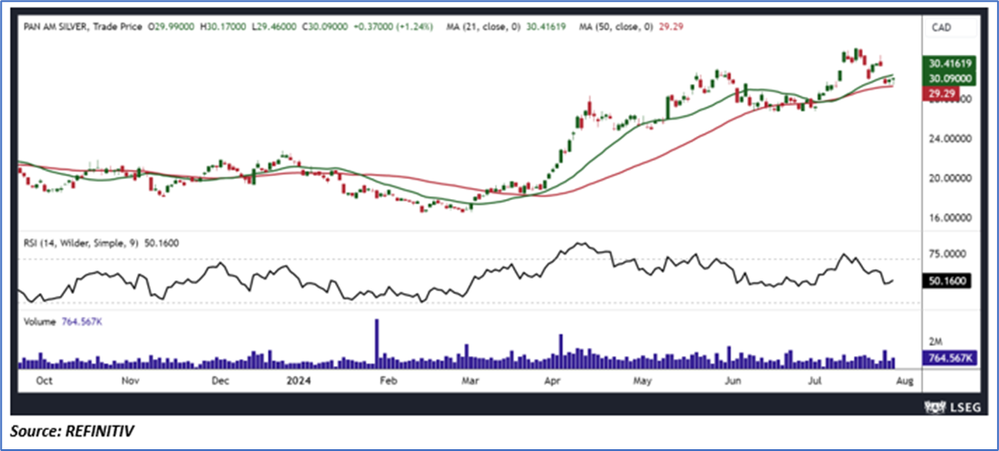This screenshot has height=451, width=999.
Task: Click the Source: REFINITIV caption
Action: coord(72,432)
